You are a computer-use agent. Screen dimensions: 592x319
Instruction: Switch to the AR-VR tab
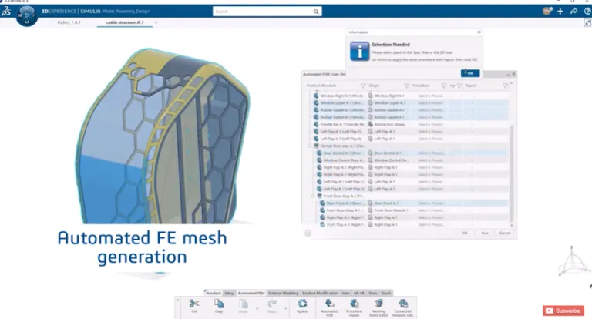(x=358, y=293)
